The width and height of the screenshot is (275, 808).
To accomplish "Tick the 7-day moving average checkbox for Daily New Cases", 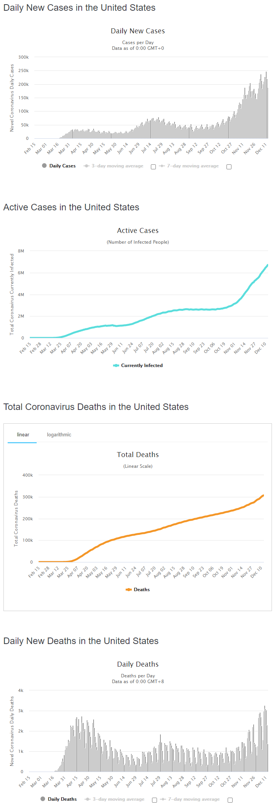I will [x=229, y=167].
